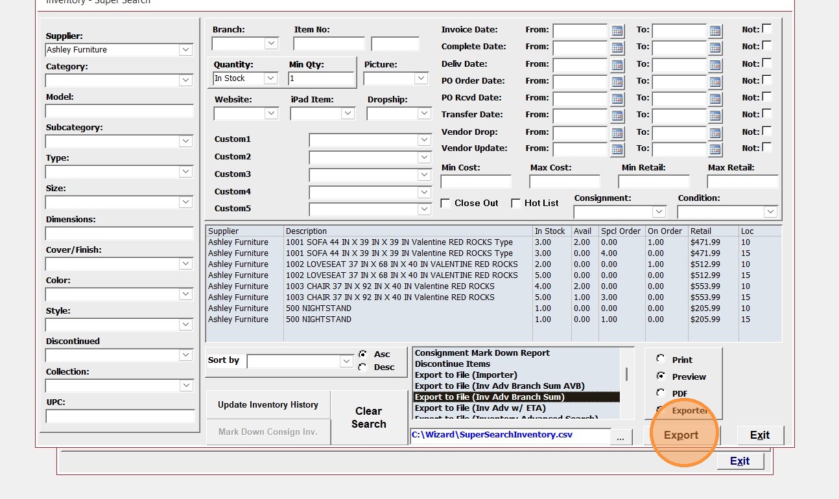Click the Retail column header
The height and width of the screenshot is (499, 839).
[x=713, y=231]
